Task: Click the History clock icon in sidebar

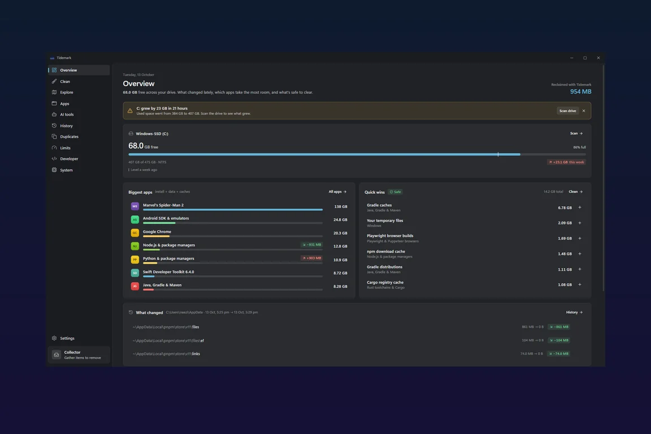Action: coord(54,125)
